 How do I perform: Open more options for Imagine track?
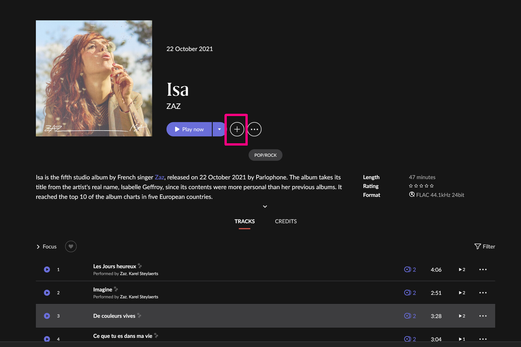click(483, 293)
